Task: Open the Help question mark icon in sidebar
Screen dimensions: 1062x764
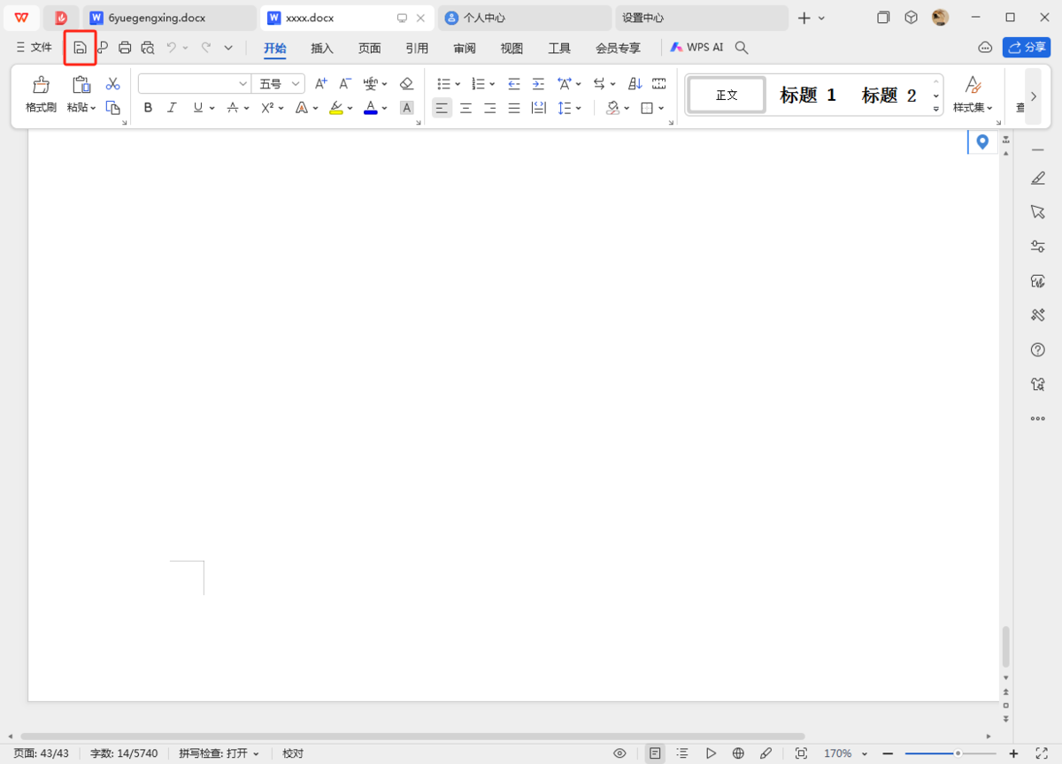Action: [x=1037, y=349]
